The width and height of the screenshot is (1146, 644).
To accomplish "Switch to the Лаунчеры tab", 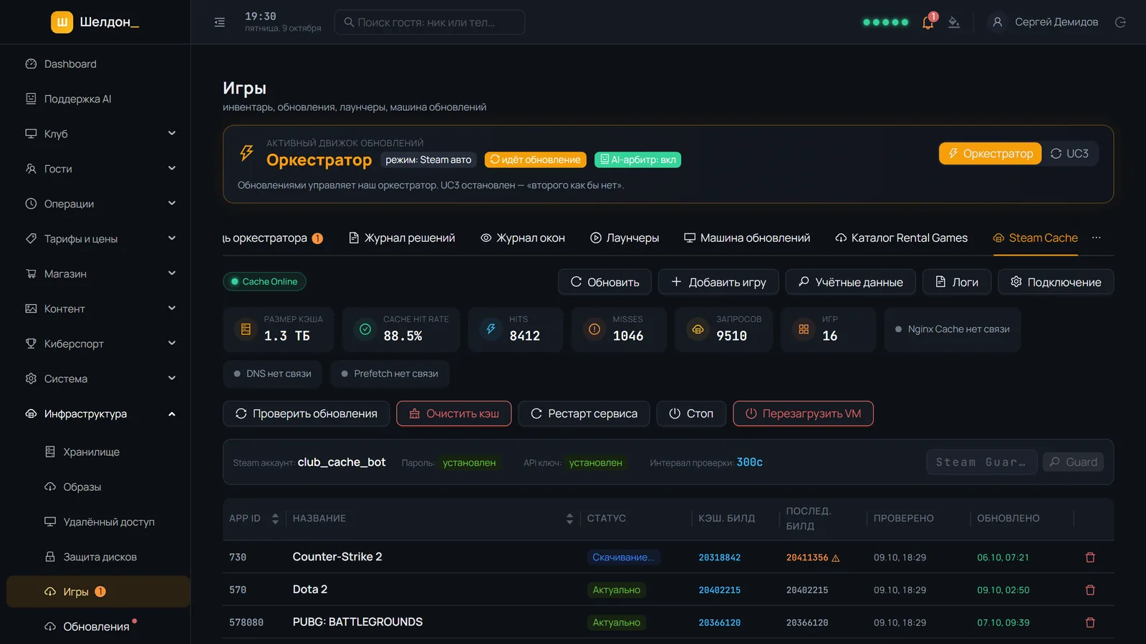I will coord(625,238).
